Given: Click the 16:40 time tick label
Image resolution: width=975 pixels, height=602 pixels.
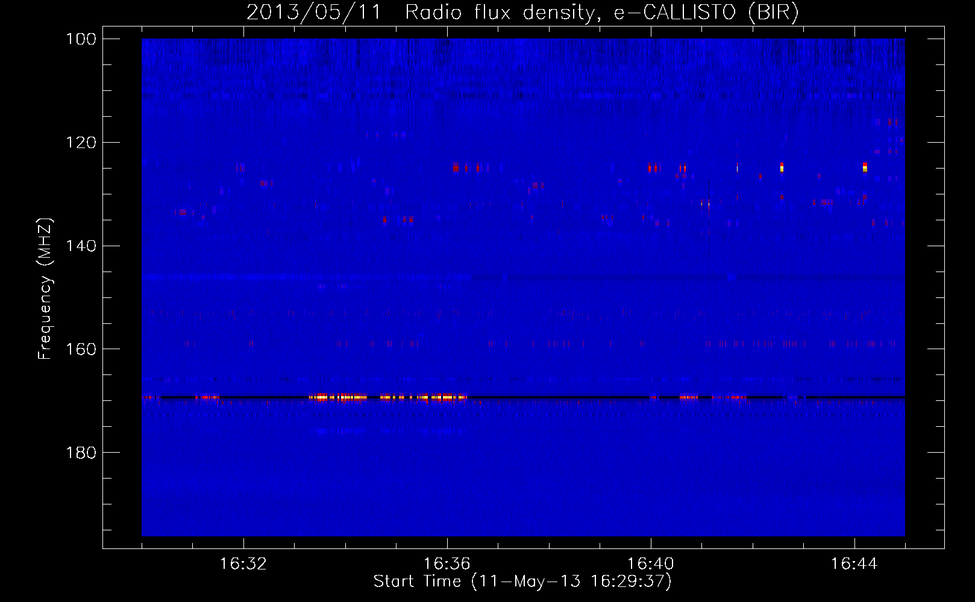Looking at the screenshot, I should pyautogui.click(x=651, y=564).
